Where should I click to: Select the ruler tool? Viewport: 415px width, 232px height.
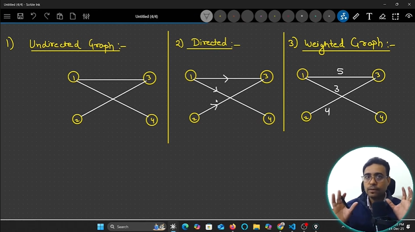[356, 17]
